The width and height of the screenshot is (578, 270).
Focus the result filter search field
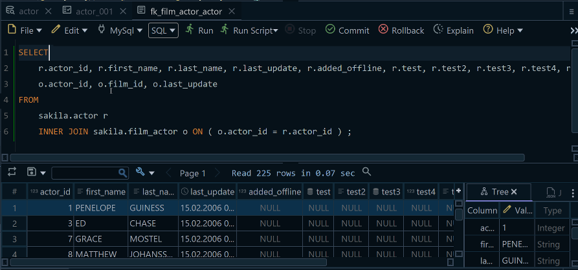[x=89, y=172]
